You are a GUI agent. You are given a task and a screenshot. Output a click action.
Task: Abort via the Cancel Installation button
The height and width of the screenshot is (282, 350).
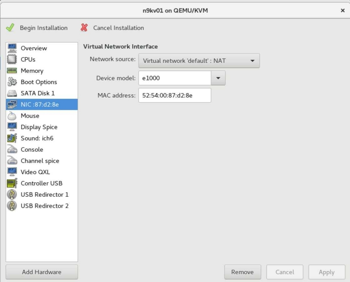coord(112,28)
